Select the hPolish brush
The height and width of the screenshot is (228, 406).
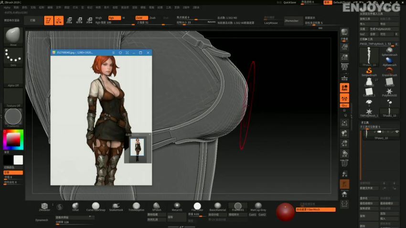[156, 207]
